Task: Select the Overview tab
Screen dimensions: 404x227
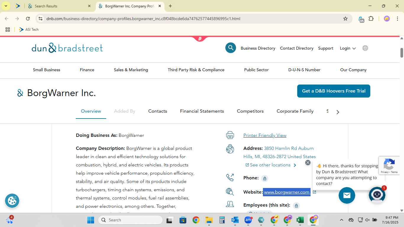Action: point(91,111)
